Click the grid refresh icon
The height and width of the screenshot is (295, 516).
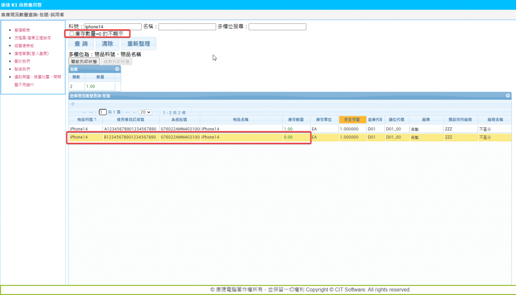coord(73,104)
